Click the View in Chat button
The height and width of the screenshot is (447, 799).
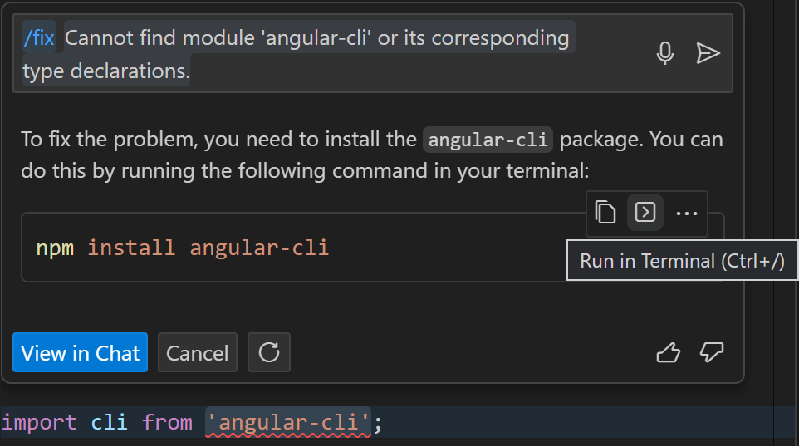(80, 352)
